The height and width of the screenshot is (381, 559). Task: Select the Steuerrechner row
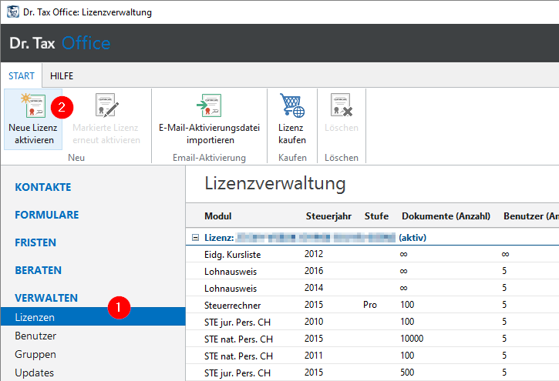(x=372, y=305)
